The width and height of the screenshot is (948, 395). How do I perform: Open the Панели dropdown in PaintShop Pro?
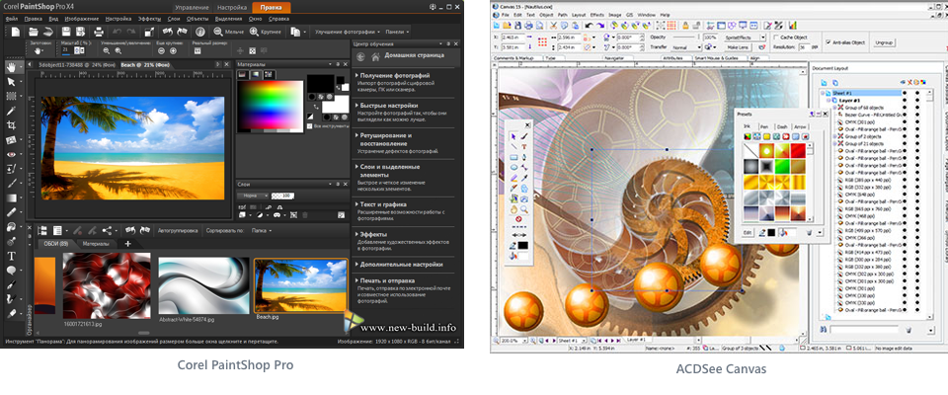(x=397, y=32)
